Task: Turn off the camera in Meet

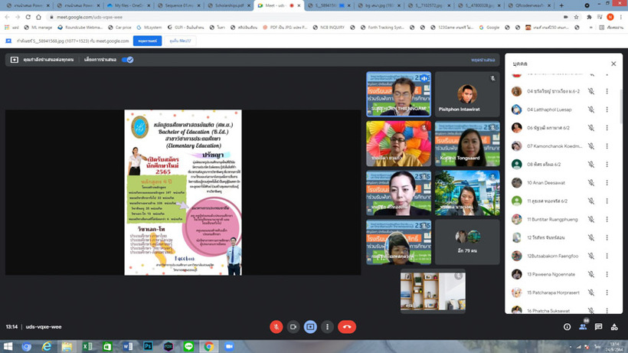Action: [293, 327]
